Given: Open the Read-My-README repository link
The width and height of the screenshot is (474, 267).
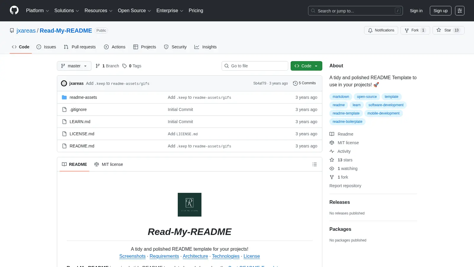Looking at the screenshot, I should pyautogui.click(x=66, y=31).
